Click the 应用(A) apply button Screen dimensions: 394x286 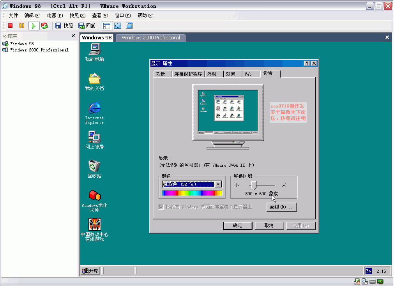(301, 226)
